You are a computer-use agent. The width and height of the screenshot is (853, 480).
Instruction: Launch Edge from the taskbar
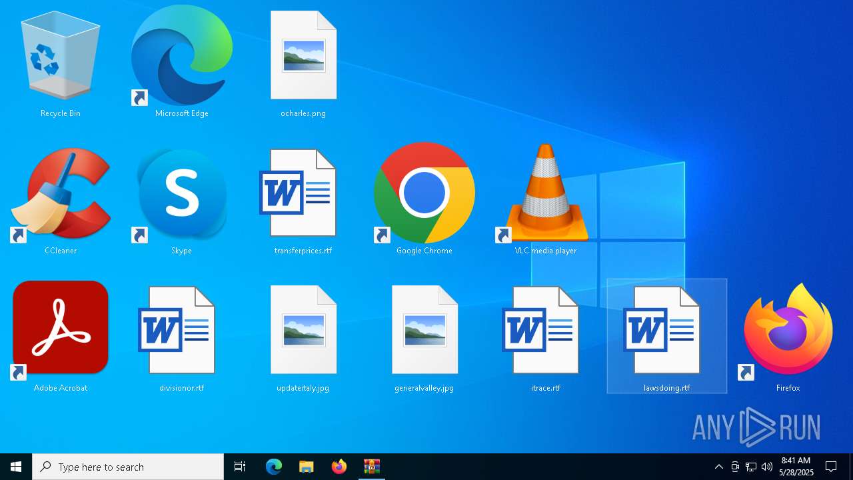tap(274, 467)
